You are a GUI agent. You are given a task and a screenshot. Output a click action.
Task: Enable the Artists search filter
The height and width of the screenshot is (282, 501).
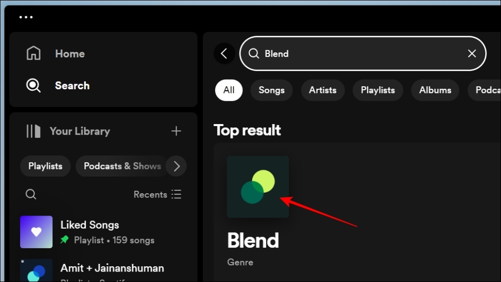click(x=323, y=90)
